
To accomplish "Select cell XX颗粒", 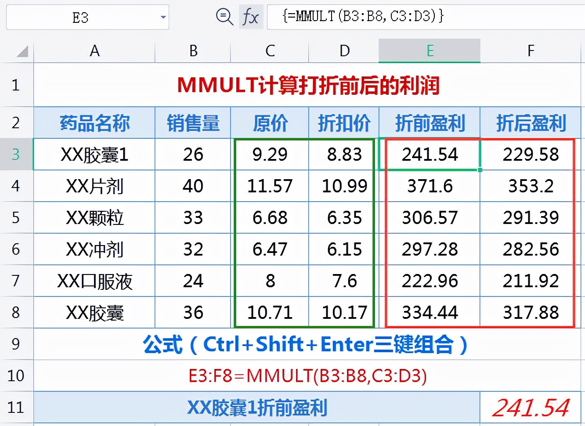I will click(x=94, y=217).
